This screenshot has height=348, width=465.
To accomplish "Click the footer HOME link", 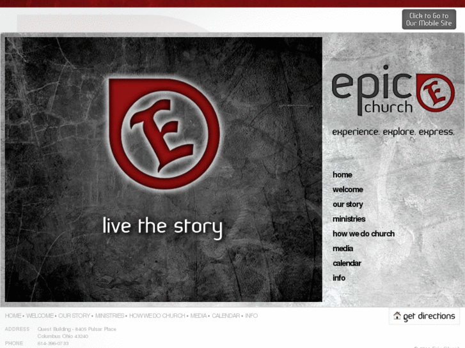I will click(13, 315).
